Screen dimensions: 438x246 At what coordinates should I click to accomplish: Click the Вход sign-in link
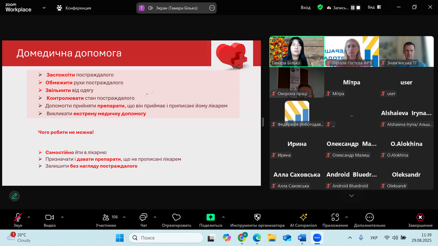click(305, 7)
